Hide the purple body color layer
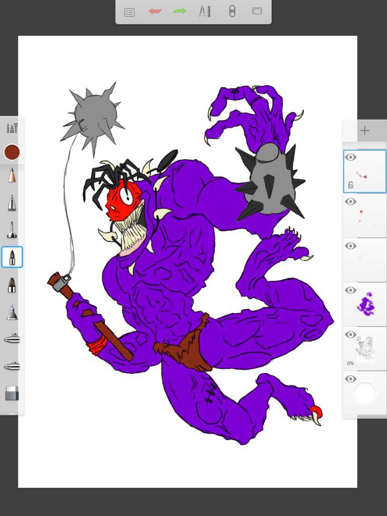Screen dimensions: 387x516 [x=351, y=290]
